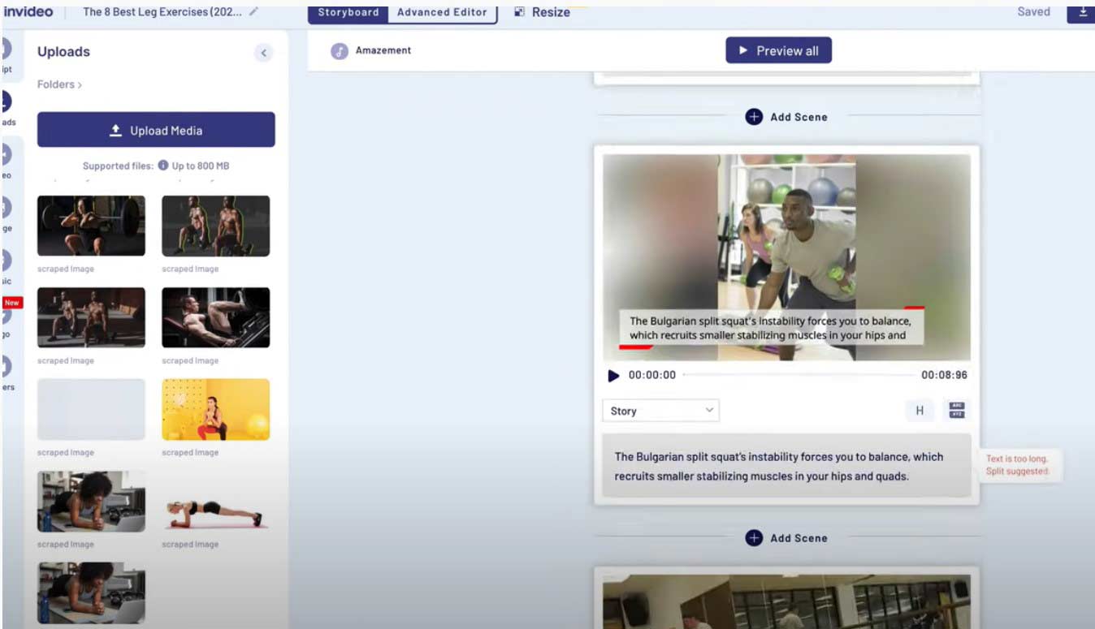Click the download icon at top right
The image size is (1095, 629).
(x=1081, y=11)
